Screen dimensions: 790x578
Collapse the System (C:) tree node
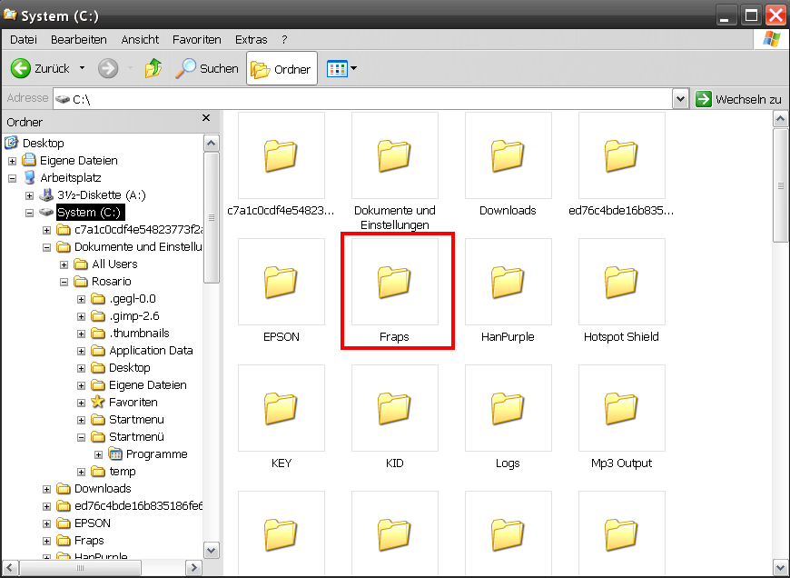click(x=29, y=213)
